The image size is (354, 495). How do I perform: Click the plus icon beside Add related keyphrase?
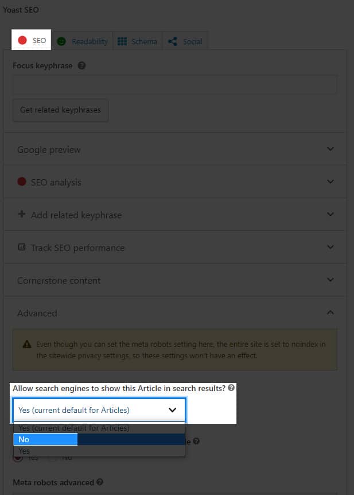coord(22,214)
